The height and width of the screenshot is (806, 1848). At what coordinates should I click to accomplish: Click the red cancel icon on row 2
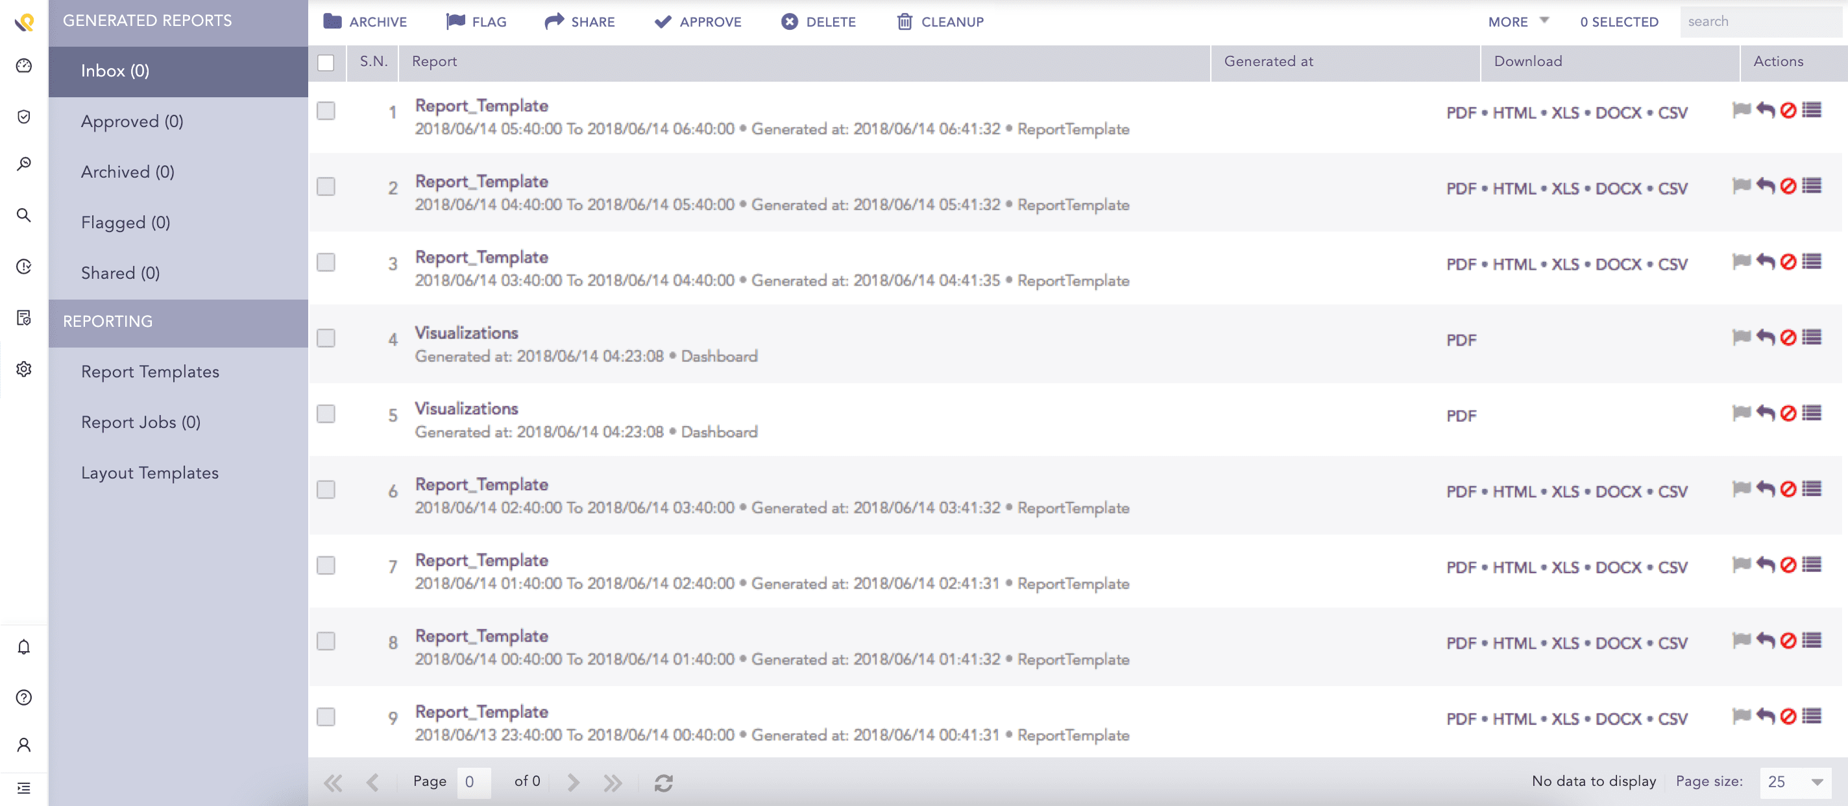[1788, 187]
